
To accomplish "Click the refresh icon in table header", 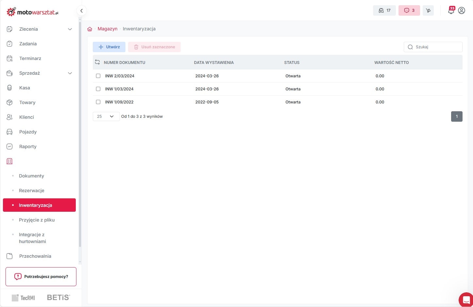I will click(97, 62).
